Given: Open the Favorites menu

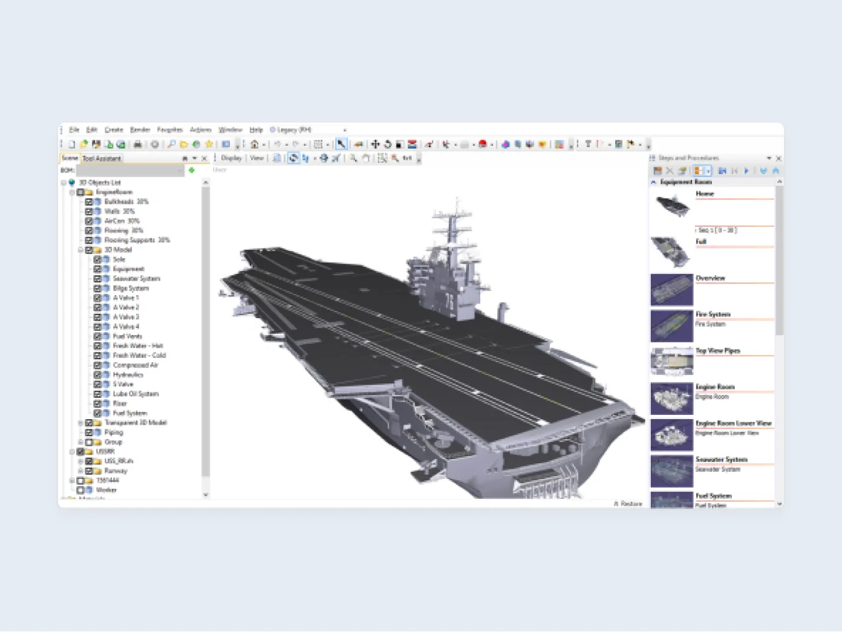Looking at the screenshot, I should coord(170,130).
